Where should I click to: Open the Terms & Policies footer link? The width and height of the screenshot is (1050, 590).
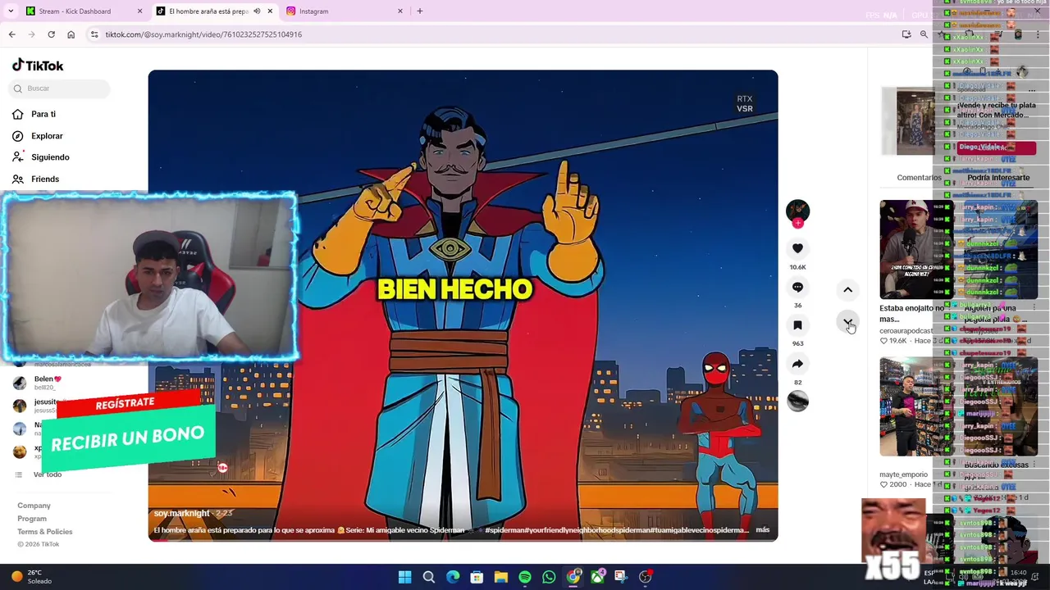click(x=45, y=532)
